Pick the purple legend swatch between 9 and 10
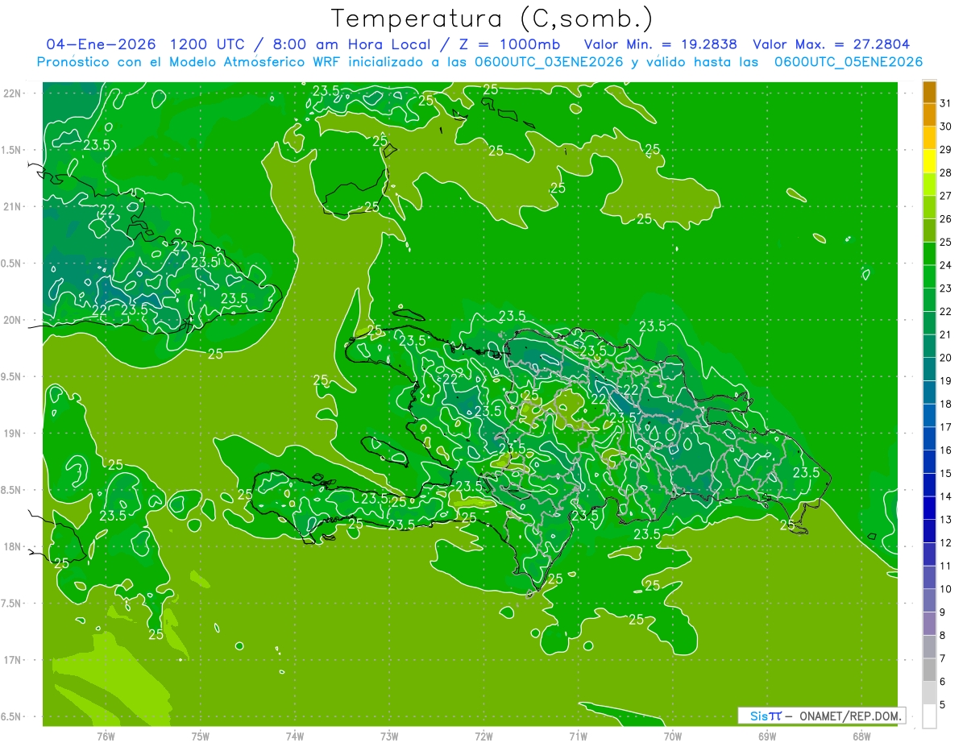 pyautogui.click(x=929, y=600)
